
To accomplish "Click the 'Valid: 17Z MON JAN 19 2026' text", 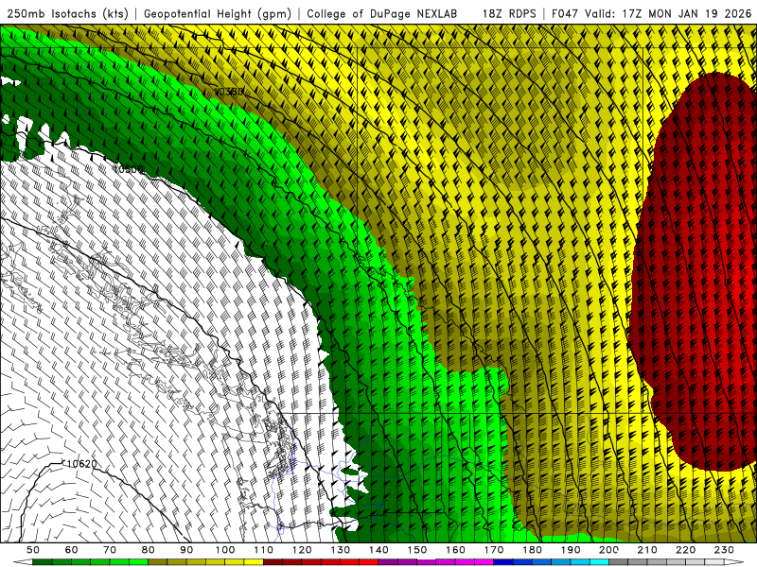I will pyautogui.click(x=668, y=13).
